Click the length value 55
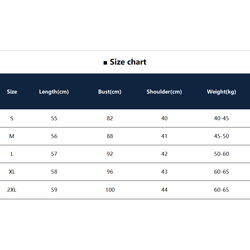 (54, 118)
